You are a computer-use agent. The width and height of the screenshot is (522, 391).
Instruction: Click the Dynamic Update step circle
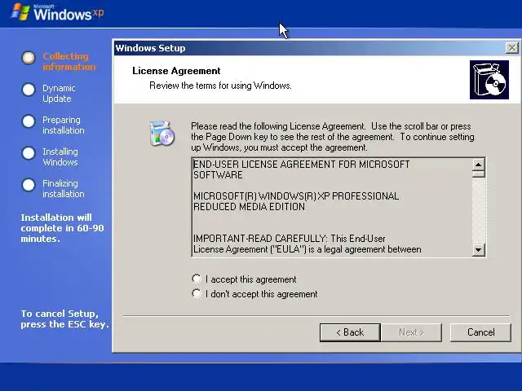[x=29, y=90]
